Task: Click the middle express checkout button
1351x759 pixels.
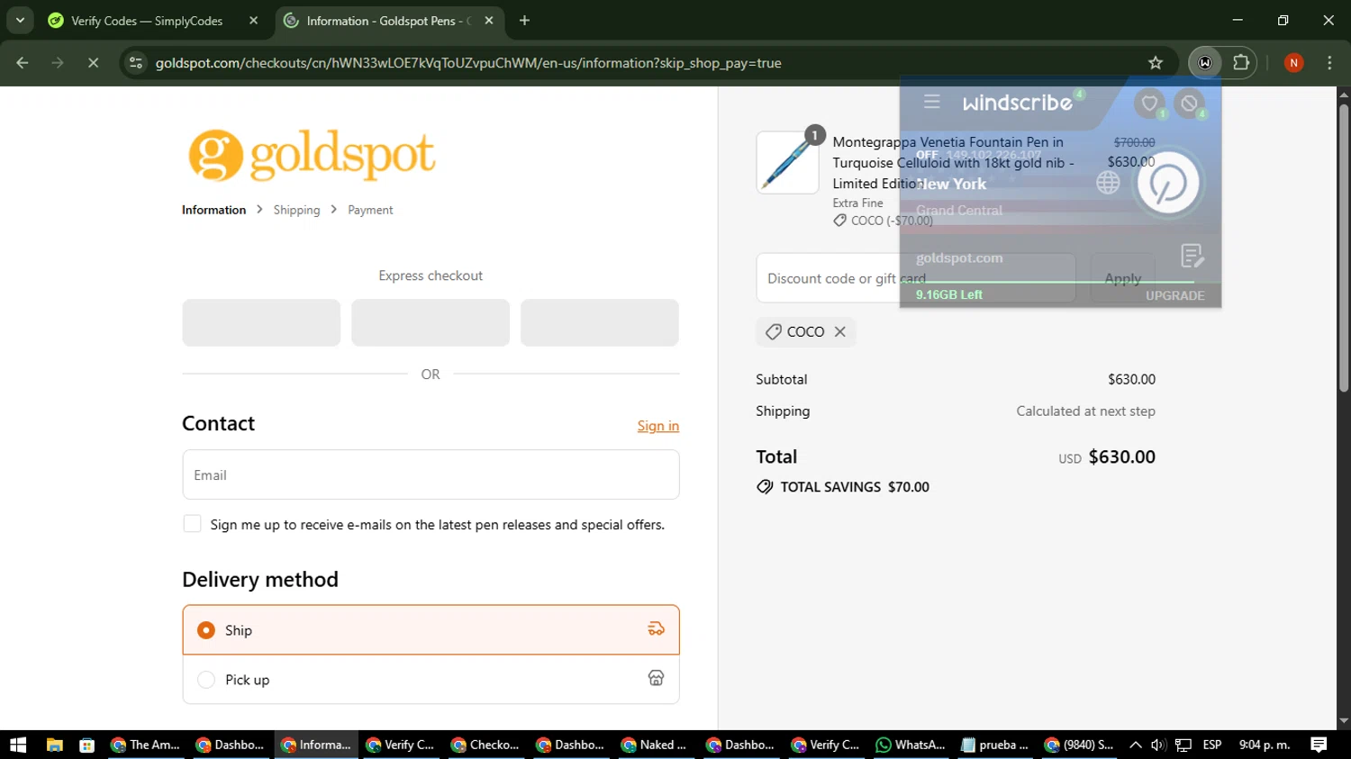Action: coord(431,322)
